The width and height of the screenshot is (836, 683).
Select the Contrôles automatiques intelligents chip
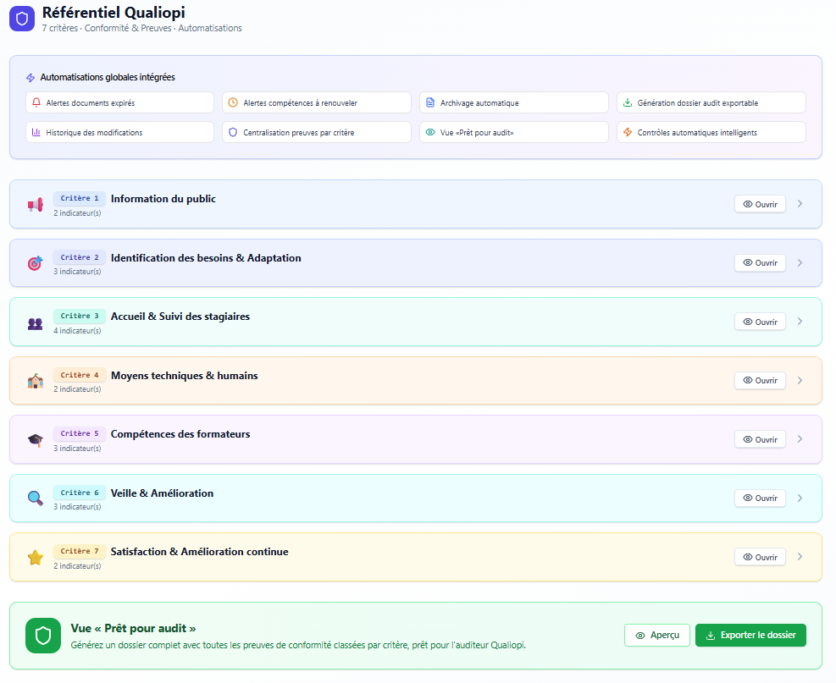[711, 132]
